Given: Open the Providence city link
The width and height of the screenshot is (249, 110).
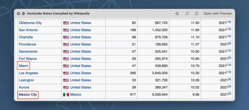Looking at the screenshot, I should [x=27, y=44].
